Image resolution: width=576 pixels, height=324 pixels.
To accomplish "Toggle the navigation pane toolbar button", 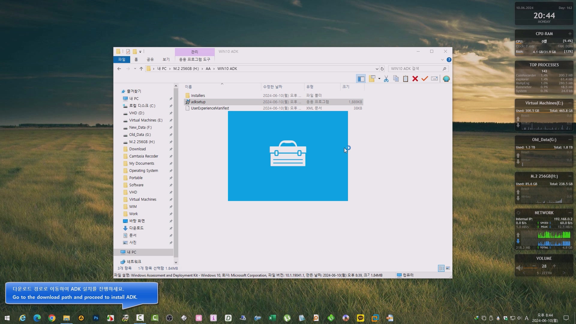I will 361,79.
